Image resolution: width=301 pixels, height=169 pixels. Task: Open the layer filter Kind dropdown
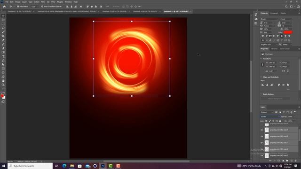pyautogui.click(x=267, y=112)
